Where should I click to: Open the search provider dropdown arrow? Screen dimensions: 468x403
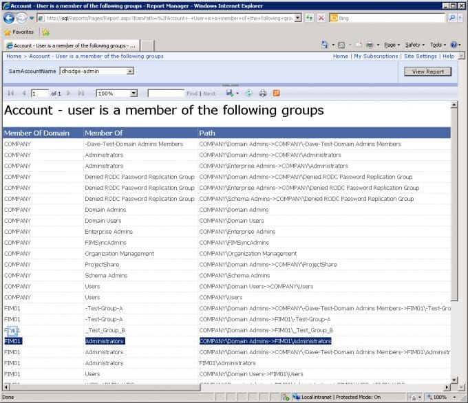(460, 18)
